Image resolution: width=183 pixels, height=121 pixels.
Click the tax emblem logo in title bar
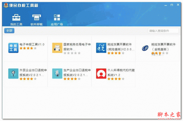click(6, 5)
